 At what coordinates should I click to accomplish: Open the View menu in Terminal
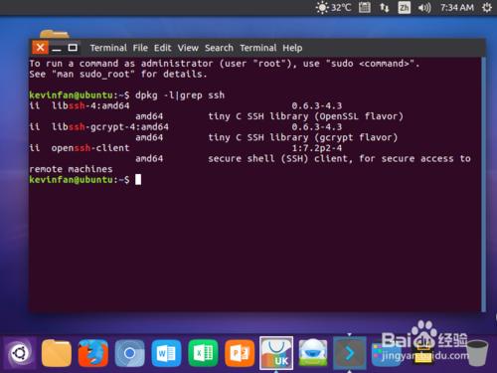point(188,48)
